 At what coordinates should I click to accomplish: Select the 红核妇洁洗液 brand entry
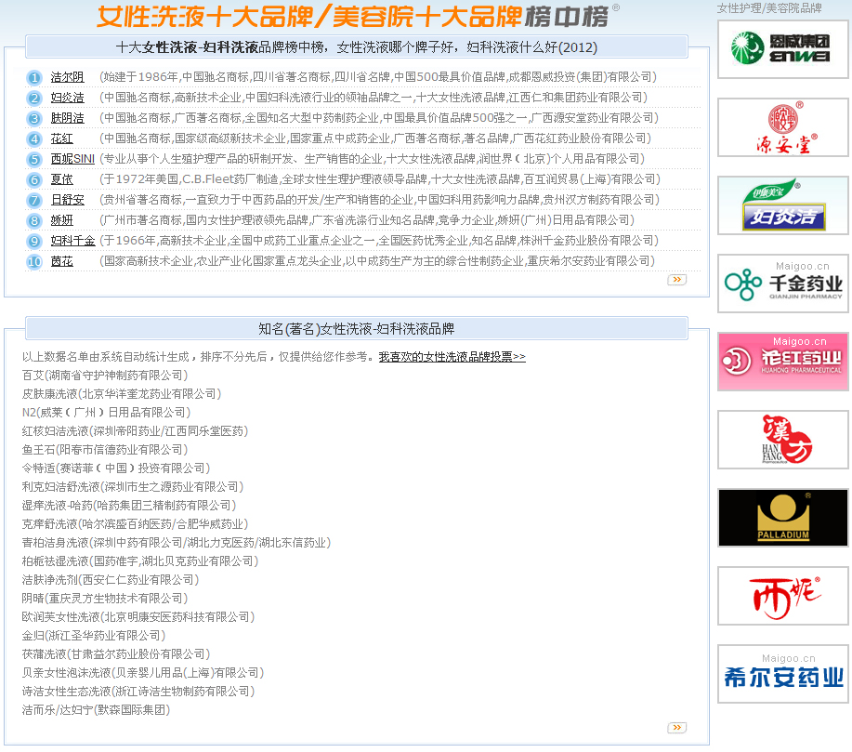tap(135, 431)
